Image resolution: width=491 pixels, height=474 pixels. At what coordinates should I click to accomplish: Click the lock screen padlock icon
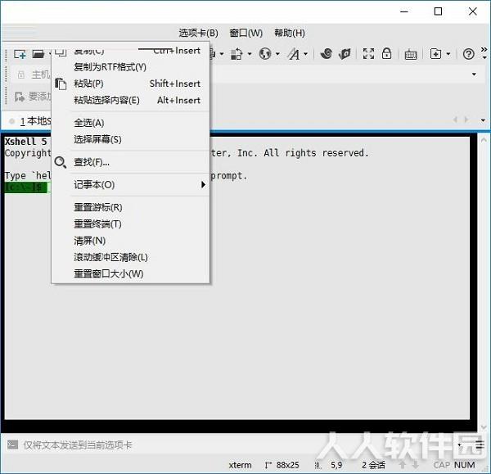(387, 53)
